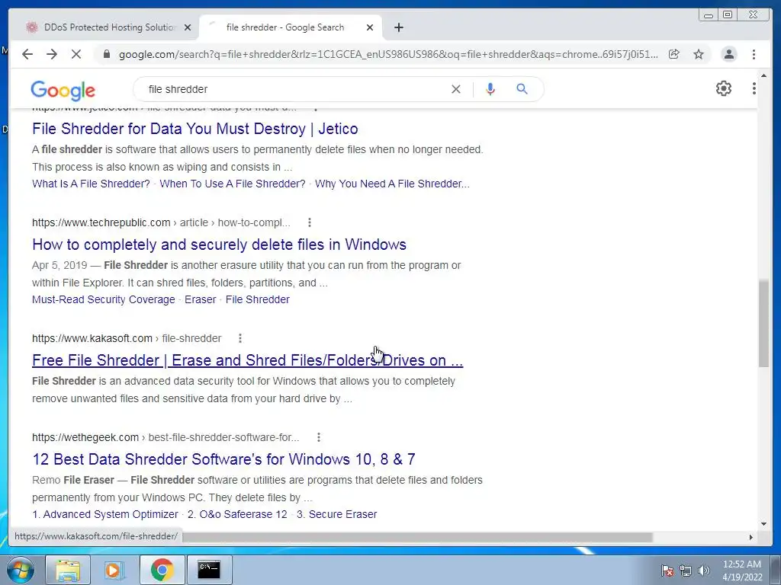Open the 3. Secure Eraser sitelink

point(336,514)
